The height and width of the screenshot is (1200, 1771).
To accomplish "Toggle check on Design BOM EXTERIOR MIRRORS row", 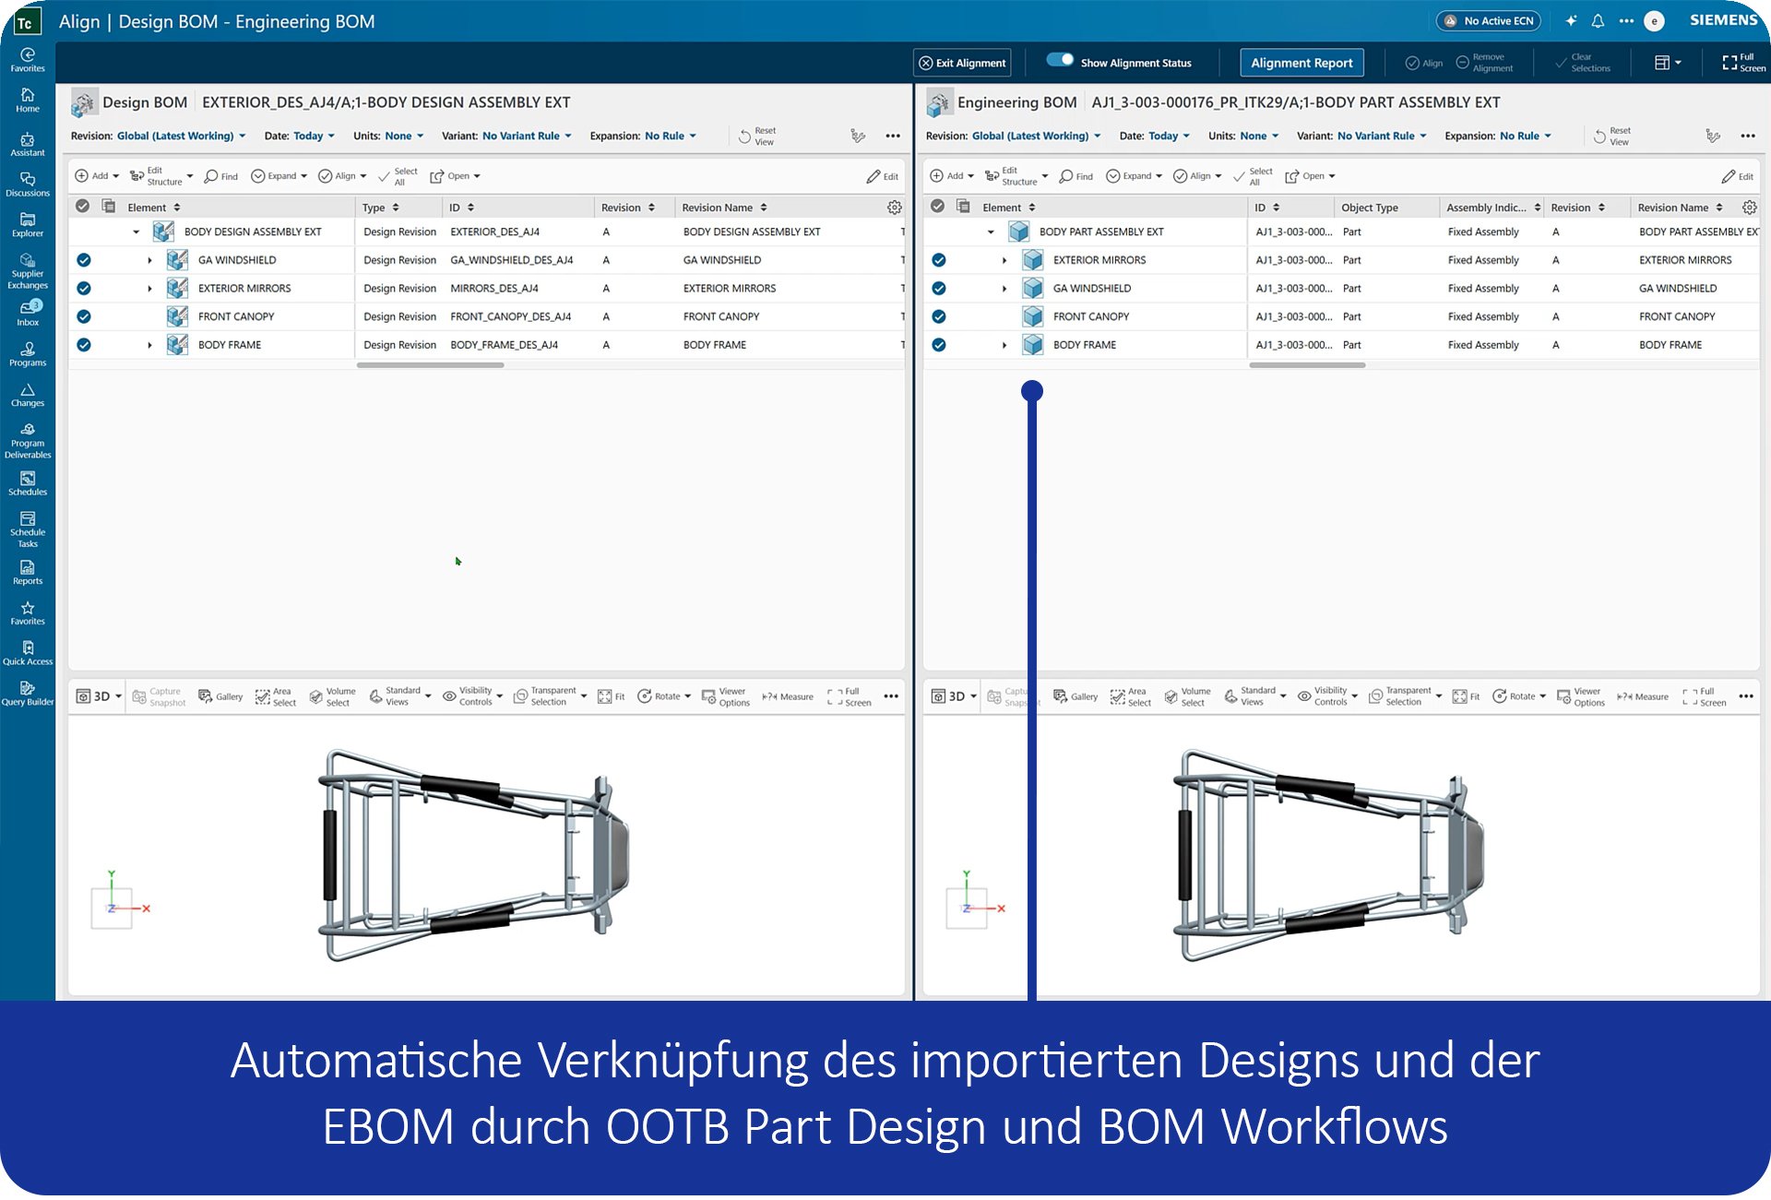I will (x=84, y=289).
